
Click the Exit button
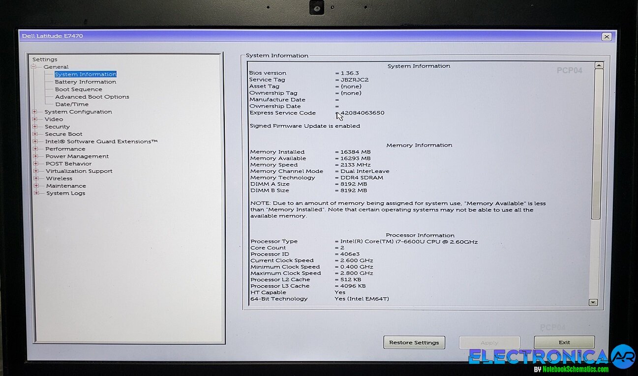point(564,342)
